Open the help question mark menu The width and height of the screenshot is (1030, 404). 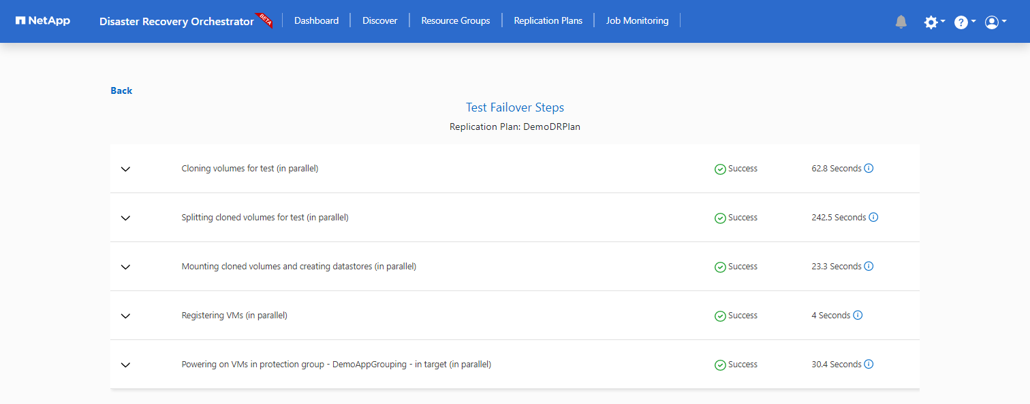tap(962, 22)
